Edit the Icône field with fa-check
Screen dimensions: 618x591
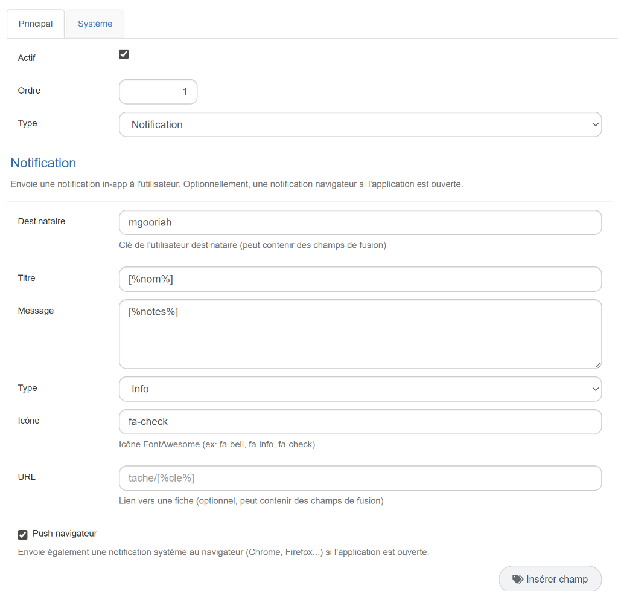pos(360,422)
